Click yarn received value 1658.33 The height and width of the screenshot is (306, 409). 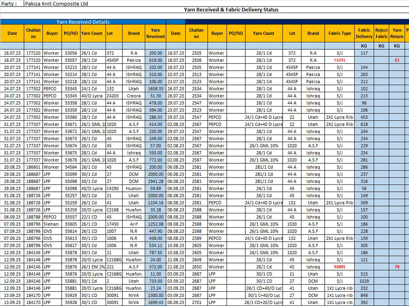tap(155, 89)
